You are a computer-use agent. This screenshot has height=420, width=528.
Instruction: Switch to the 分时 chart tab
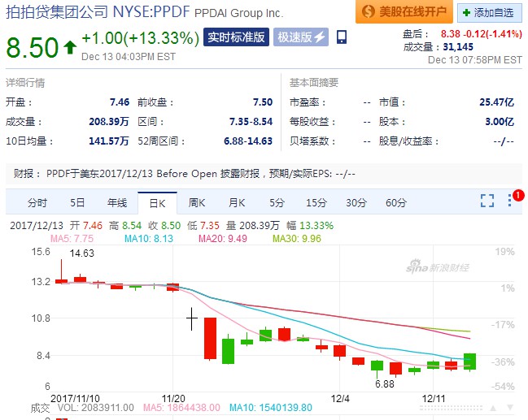37,203
